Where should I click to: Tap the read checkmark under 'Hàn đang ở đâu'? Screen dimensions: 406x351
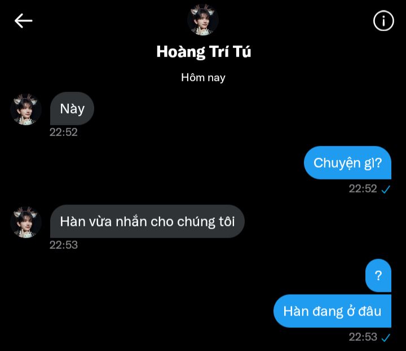pos(386,337)
